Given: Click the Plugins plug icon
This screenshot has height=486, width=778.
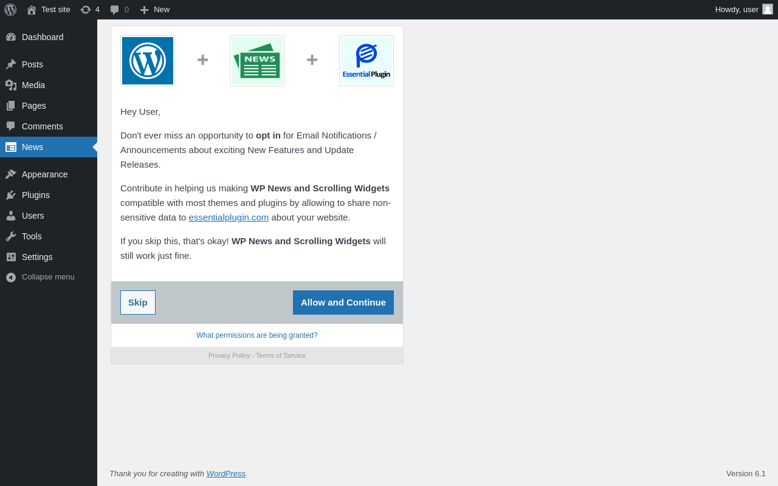Looking at the screenshot, I should (x=11, y=195).
